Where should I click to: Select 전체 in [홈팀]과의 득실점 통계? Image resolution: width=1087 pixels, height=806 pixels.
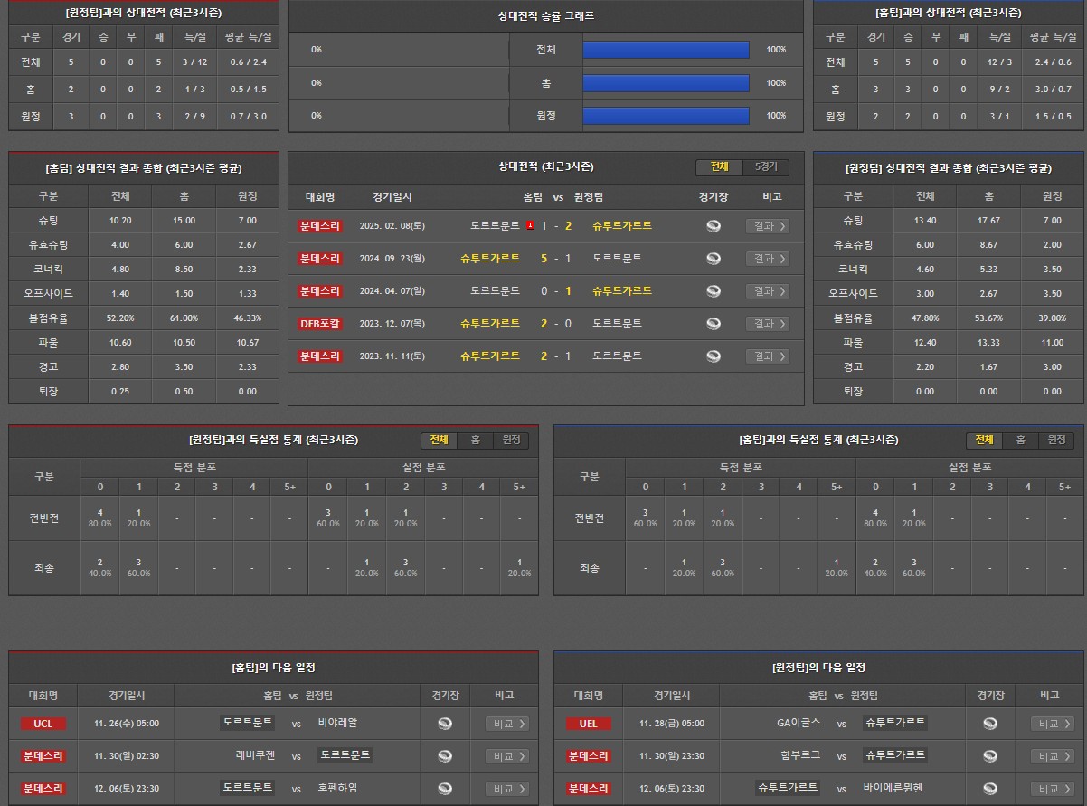983,441
